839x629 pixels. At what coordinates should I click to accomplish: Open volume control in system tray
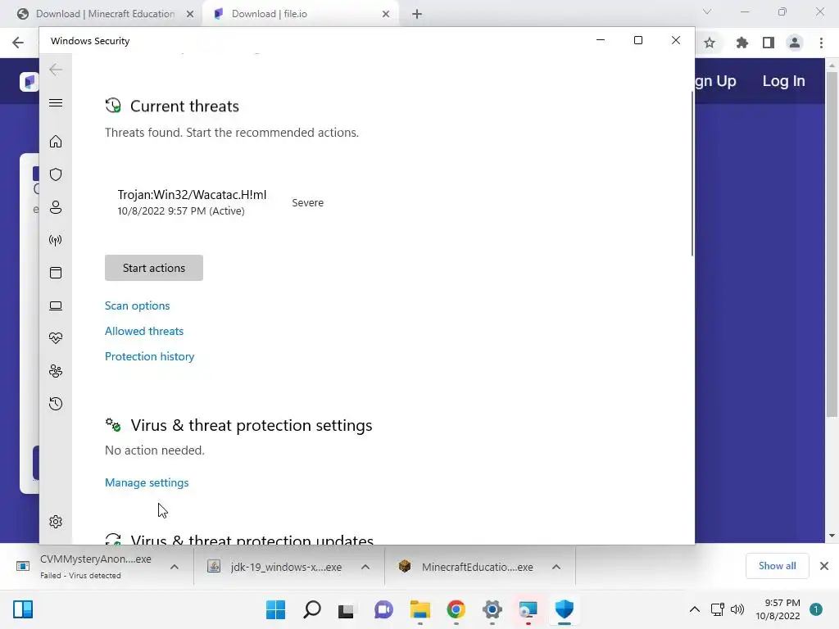[737, 609]
